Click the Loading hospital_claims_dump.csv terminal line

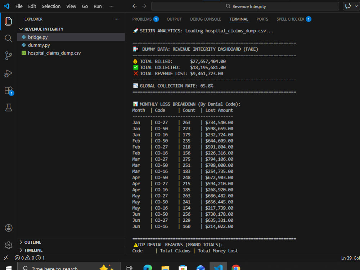tap(203, 31)
